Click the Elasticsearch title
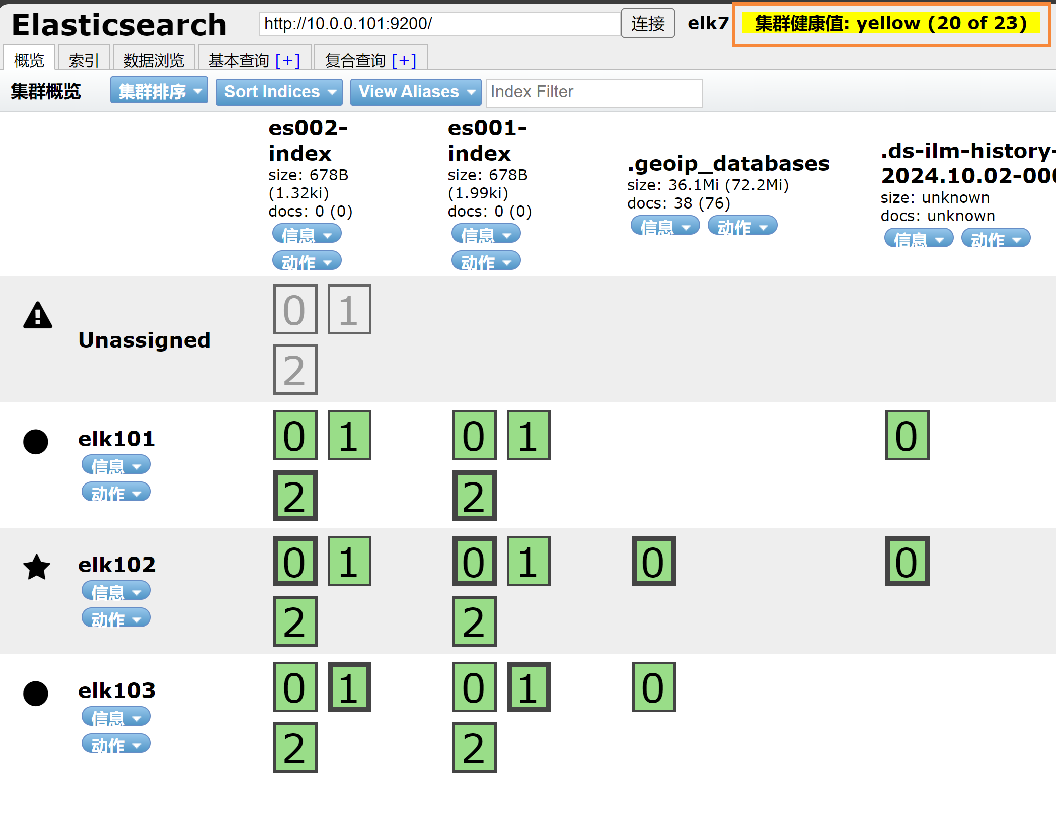1056x830 pixels. tap(119, 24)
